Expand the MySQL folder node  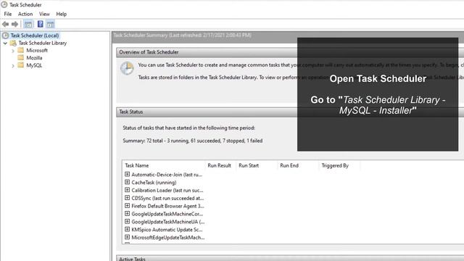13,66
